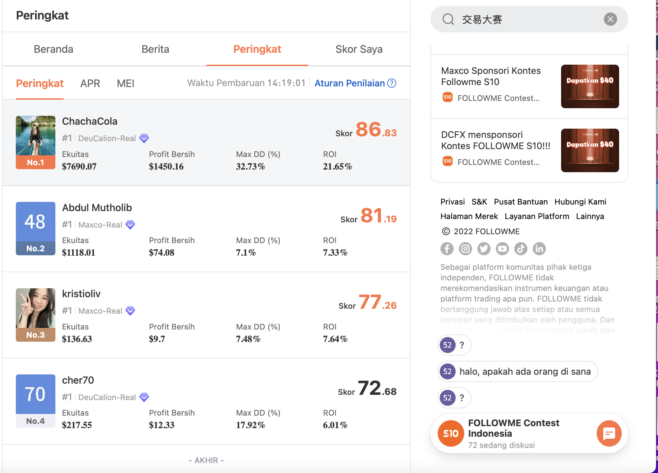Select the top Peringkat tab
658x473 pixels.
257,49
